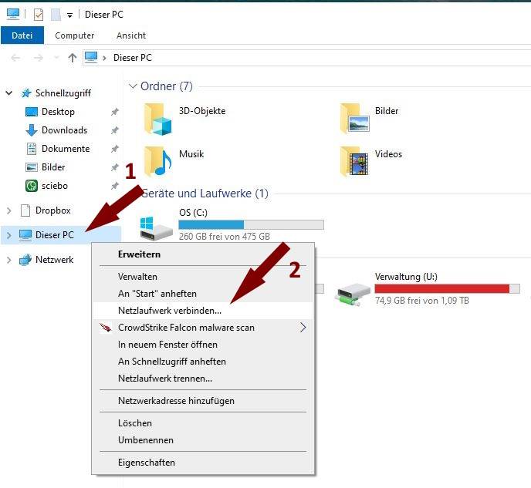Image resolution: width=531 pixels, height=488 pixels.
Task: Choose Netzlaufwerk verbinden... from context menu
Action: [x=170, y=311]
